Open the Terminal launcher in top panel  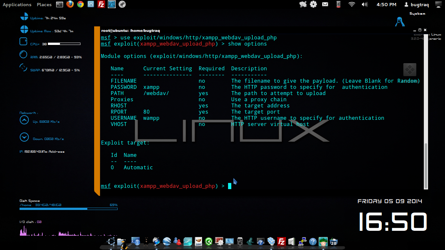point(59,4)
